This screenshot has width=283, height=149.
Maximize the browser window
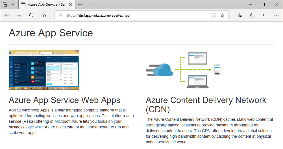click(263, 5)
